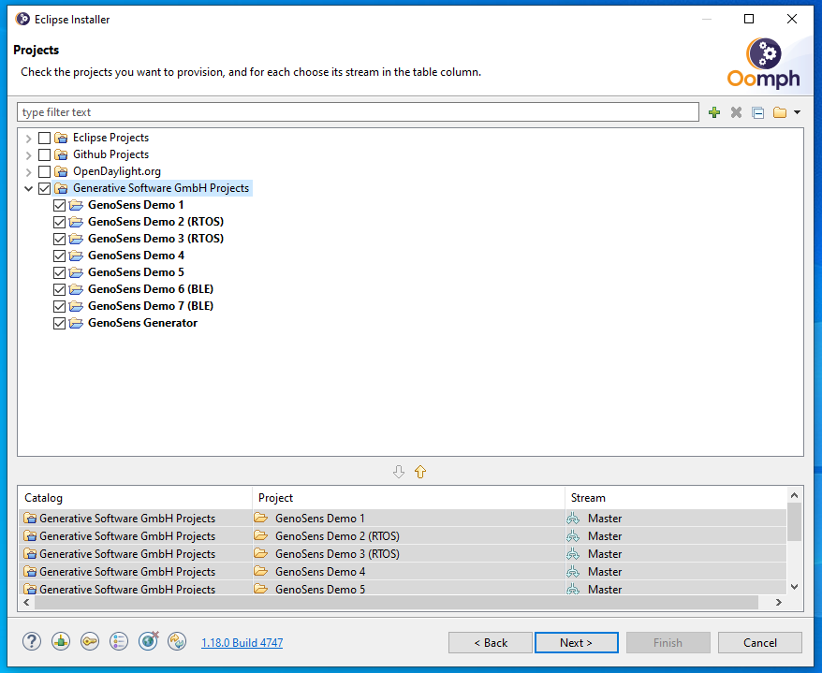Click the stream icon for GenoSens Demo 4
The image size is (822, 673).
pyautogui.click(x=573, y=572)
